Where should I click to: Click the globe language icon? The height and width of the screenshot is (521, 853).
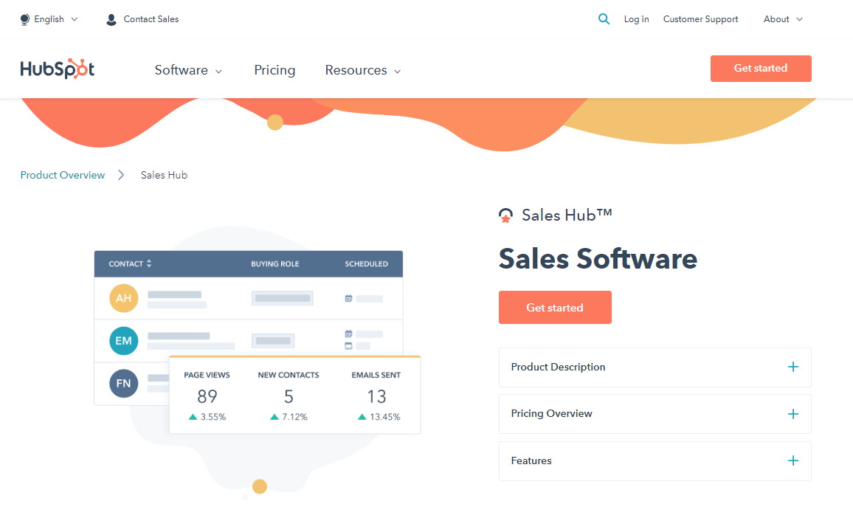pyautogui.click(x=24, y=20)
